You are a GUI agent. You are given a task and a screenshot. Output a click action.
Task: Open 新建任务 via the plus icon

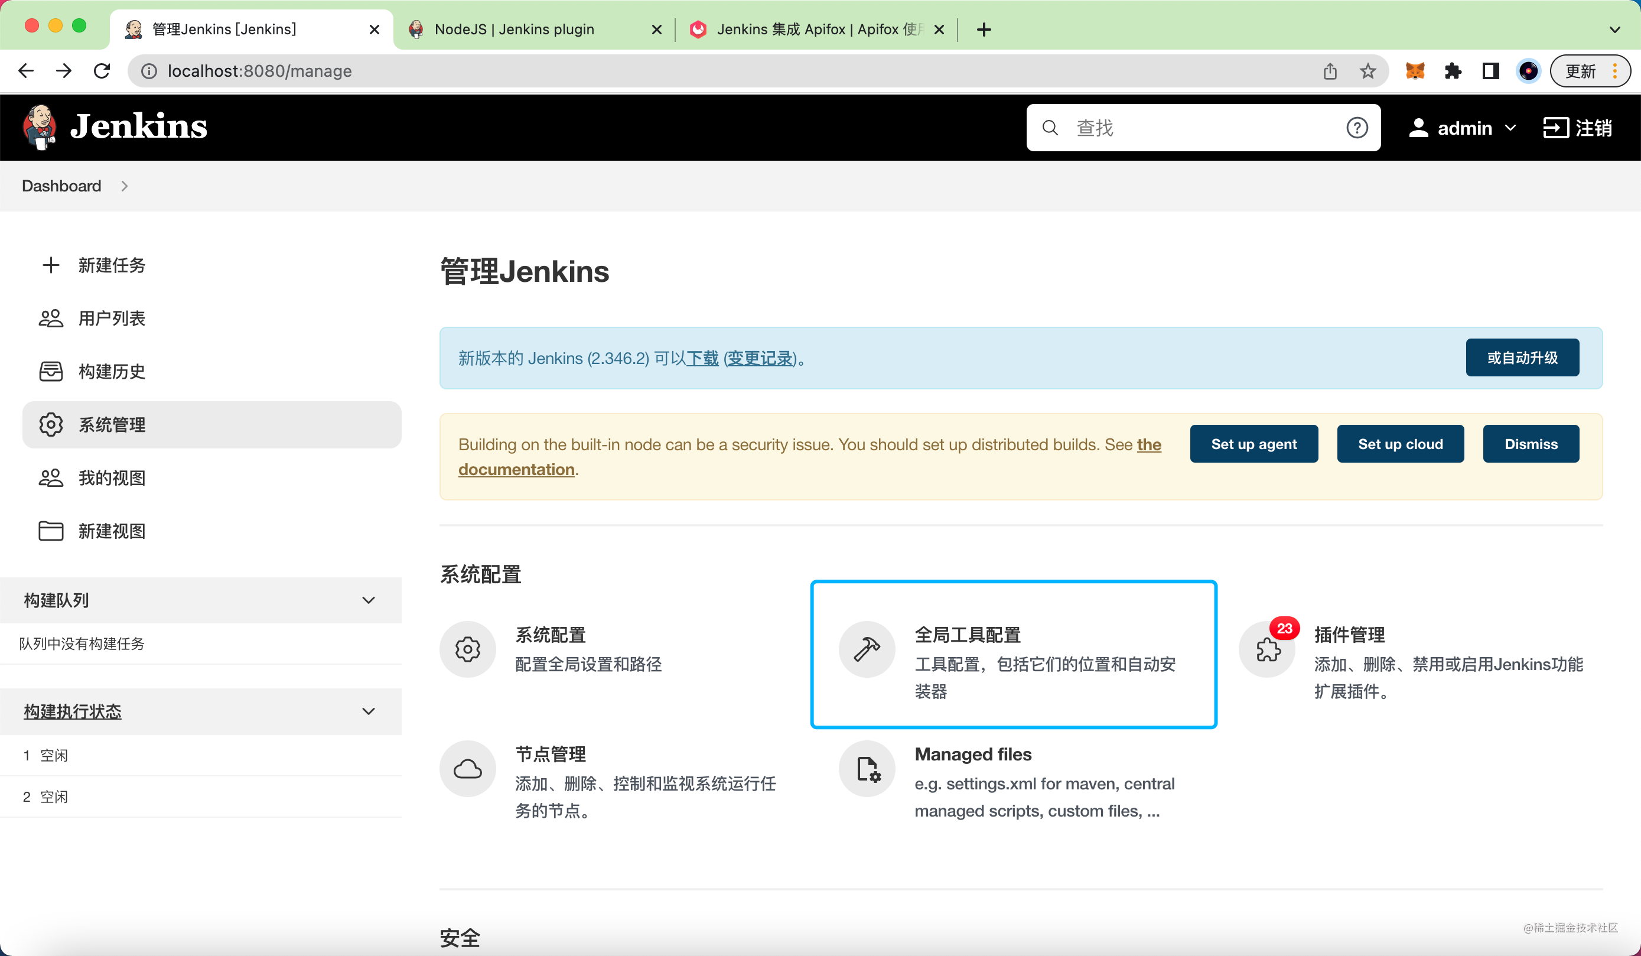pyautogui.click(x=51, y=264)
